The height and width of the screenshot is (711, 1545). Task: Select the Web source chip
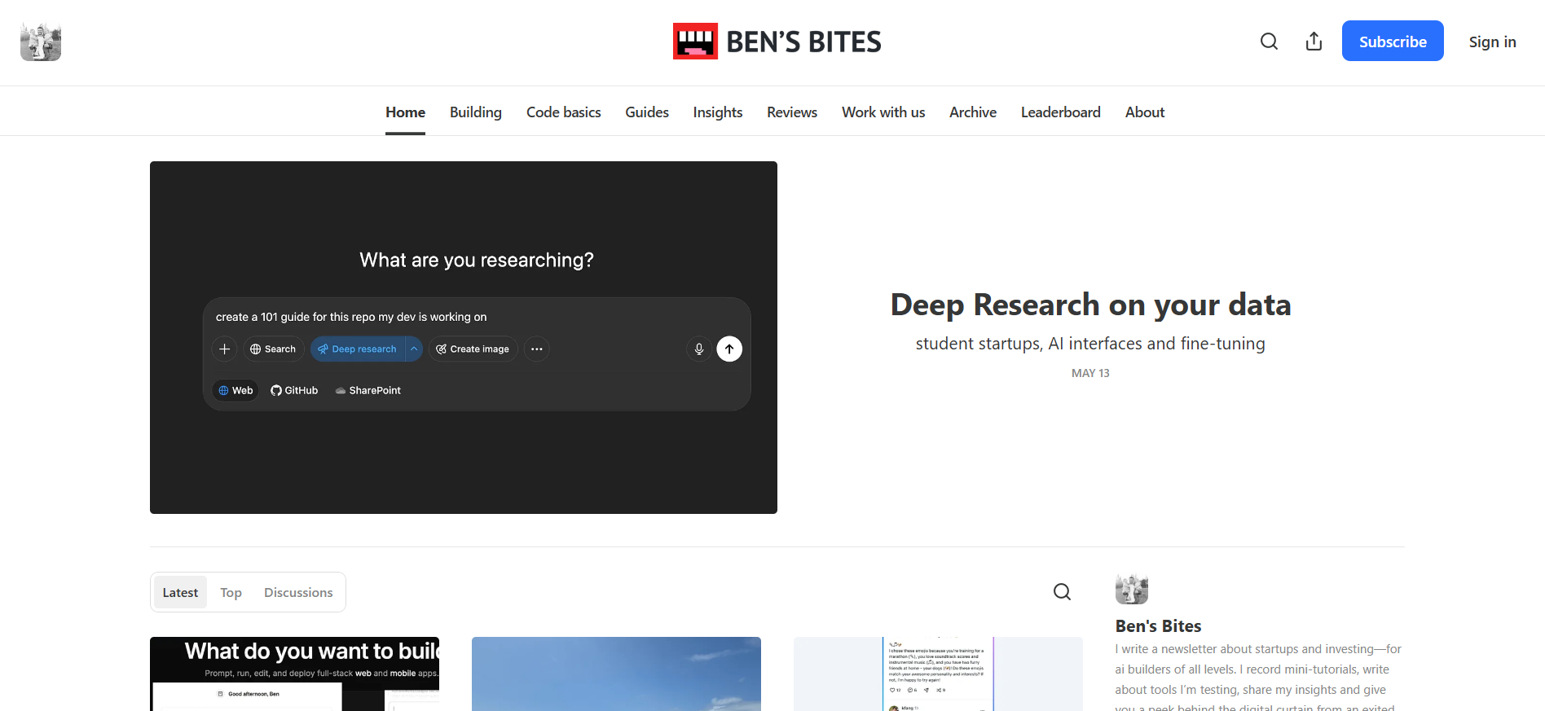[235, 391]
